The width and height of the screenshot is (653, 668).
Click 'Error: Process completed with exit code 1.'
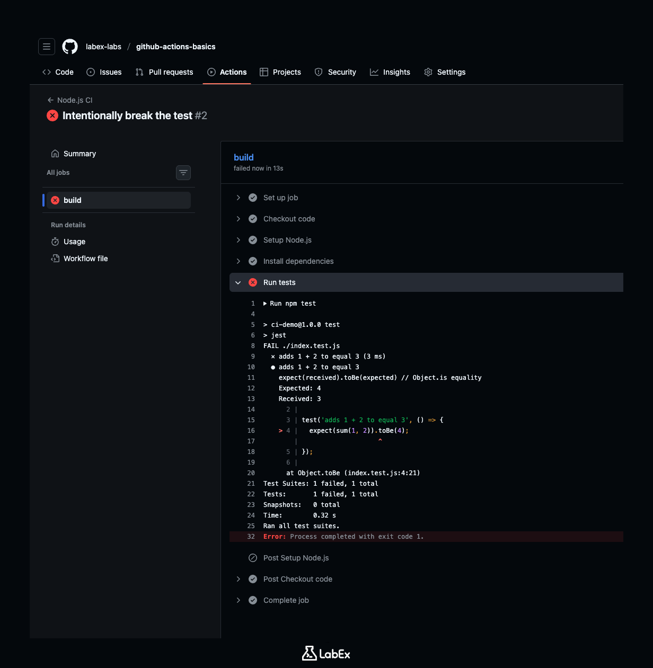click(343, 537)
